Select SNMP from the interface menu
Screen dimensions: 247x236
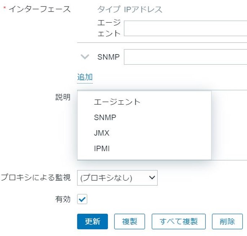coord(144,117)
